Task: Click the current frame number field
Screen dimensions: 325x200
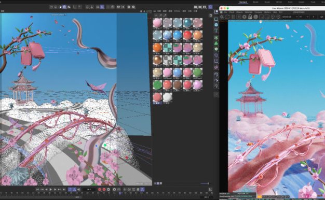Action: 89,189
